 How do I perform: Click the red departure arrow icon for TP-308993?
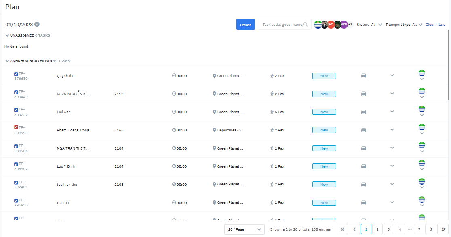pos(16,127)
